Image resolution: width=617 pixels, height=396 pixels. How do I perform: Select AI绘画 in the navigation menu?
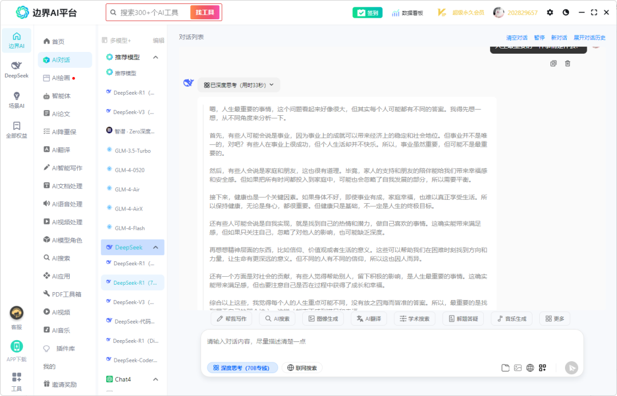(x=61, y=78)
